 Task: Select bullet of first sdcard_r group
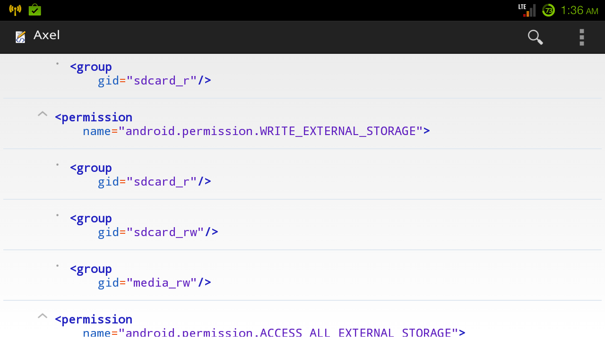tap(57, 63)
